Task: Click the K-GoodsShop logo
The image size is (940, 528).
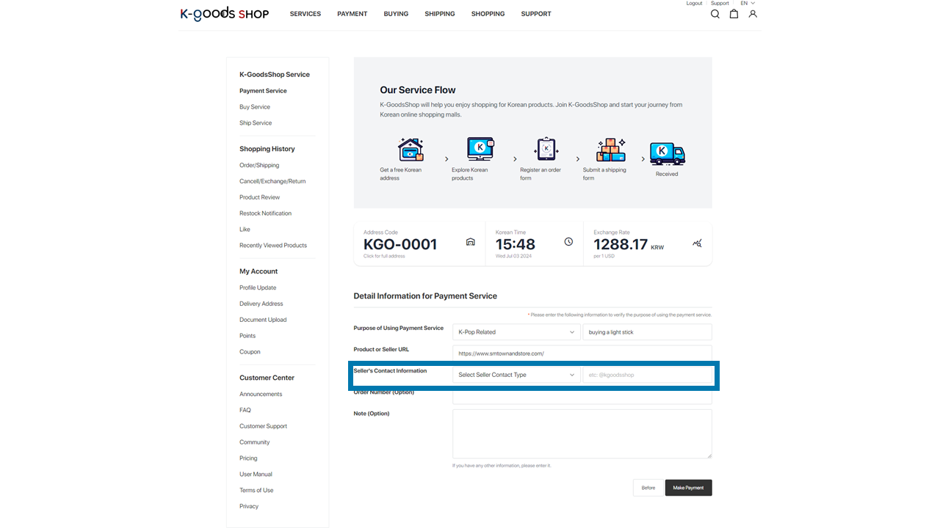Action: tap(225, 14)
